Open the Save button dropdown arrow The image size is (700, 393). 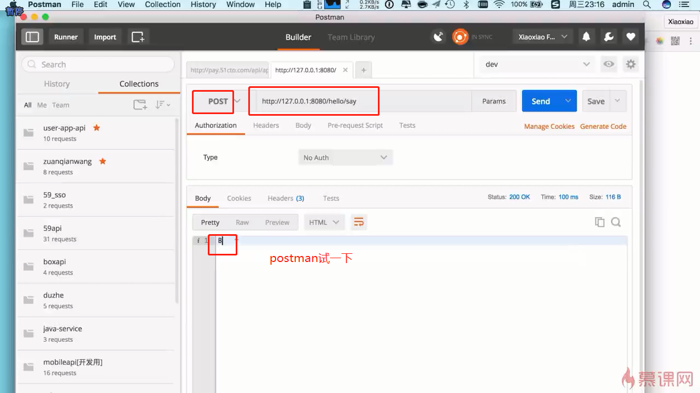(618, 101)
